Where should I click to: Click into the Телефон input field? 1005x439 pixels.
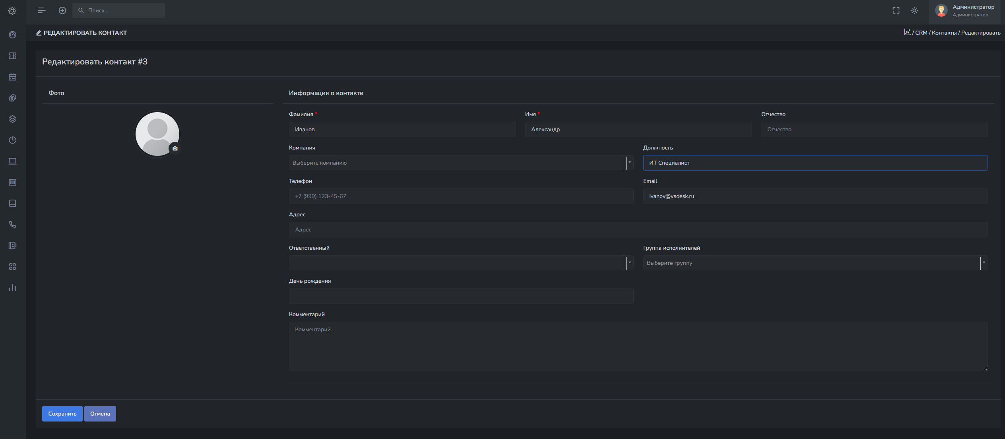click(460, 196)
